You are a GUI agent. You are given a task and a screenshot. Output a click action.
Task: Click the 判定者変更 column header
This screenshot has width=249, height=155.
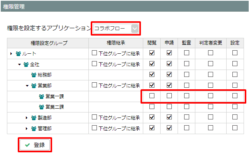pos(210,43)
